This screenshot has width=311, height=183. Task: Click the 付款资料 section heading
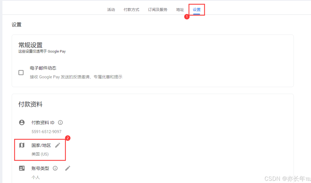click(x=30, y=104)
